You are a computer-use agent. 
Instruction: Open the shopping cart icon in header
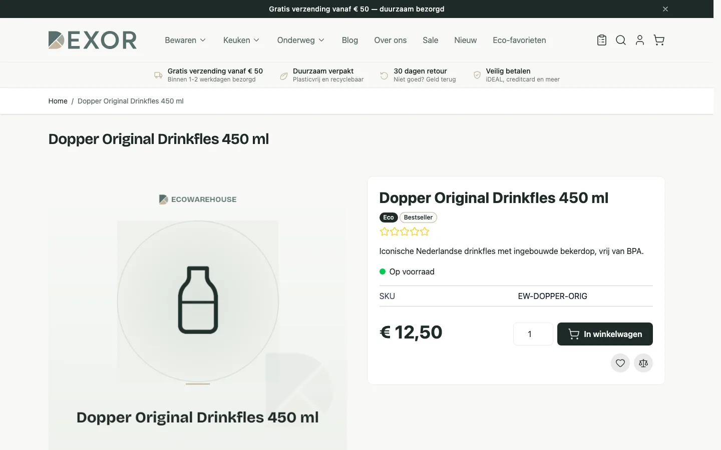tap(659, 40)
